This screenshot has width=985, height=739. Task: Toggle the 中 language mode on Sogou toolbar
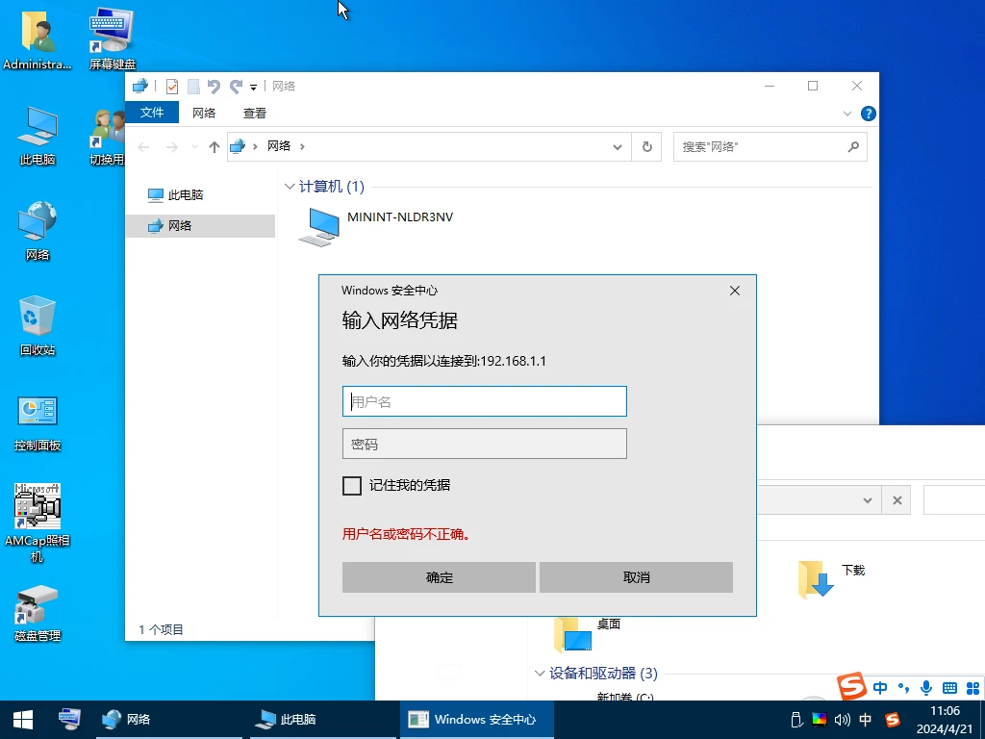[880, 688]
